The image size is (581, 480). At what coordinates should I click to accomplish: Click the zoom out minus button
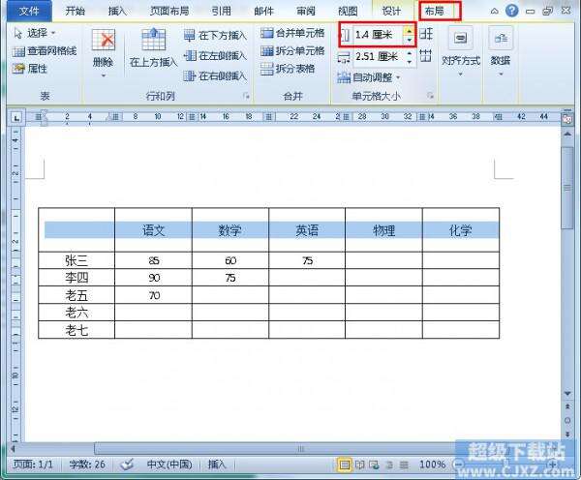click(459, 465)
